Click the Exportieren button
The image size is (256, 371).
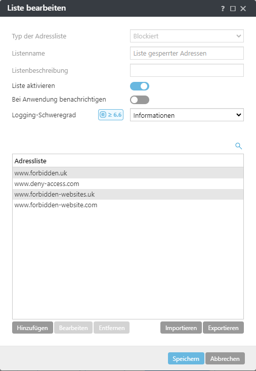pyautogui.click(x=223, y=328)
